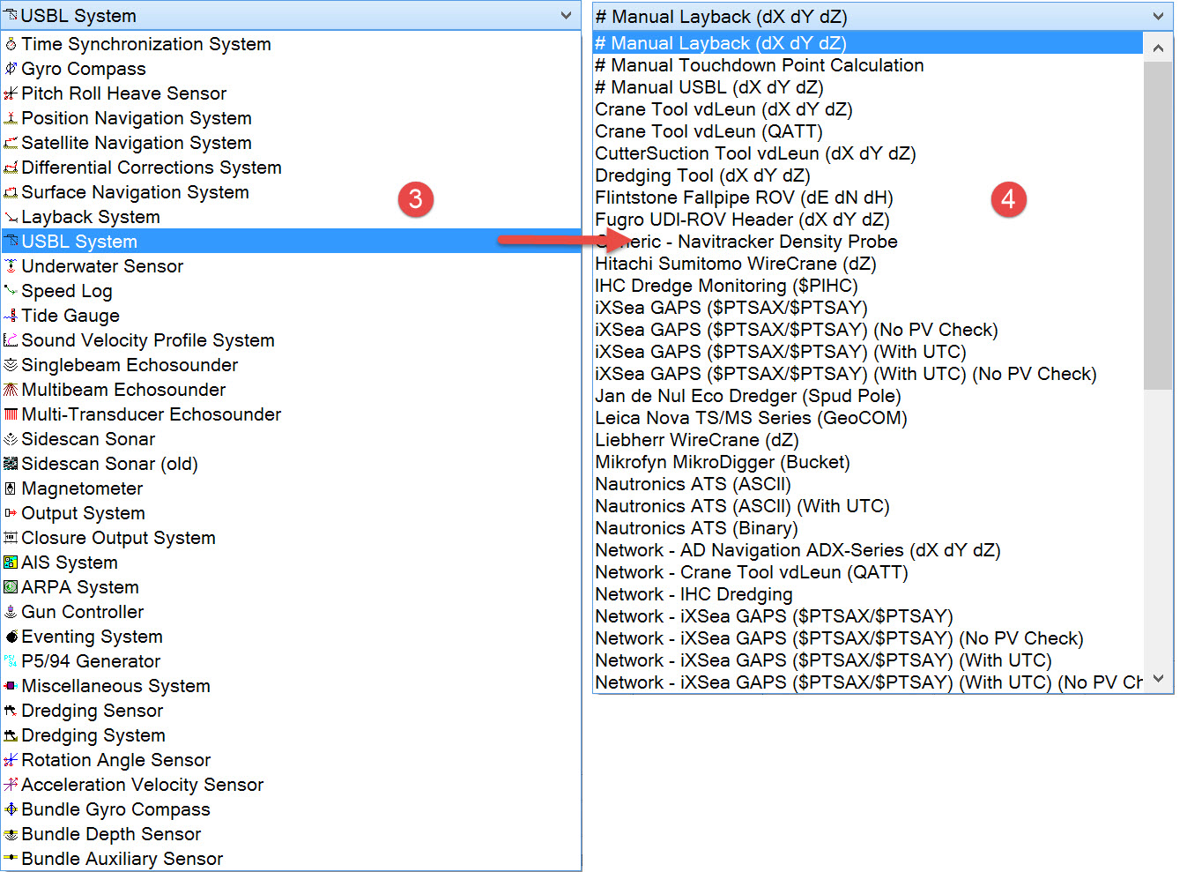Screen dimensions: 1187x872
Task: Click the Satellite Navigation System icon
Action: click(x=11, y=143)
